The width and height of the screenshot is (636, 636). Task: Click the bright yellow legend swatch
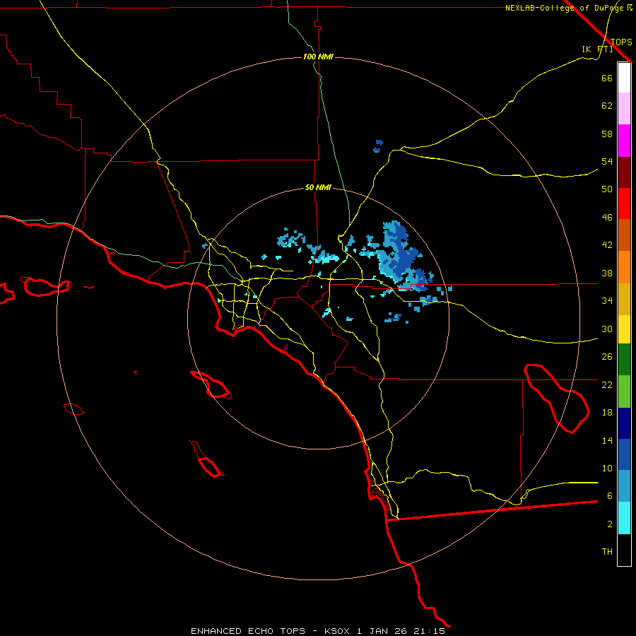coord(624,329)
